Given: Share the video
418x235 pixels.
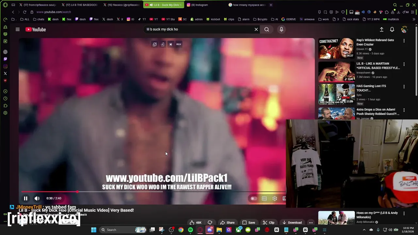Looking at the screenshot, I should (x=227, y=223).
